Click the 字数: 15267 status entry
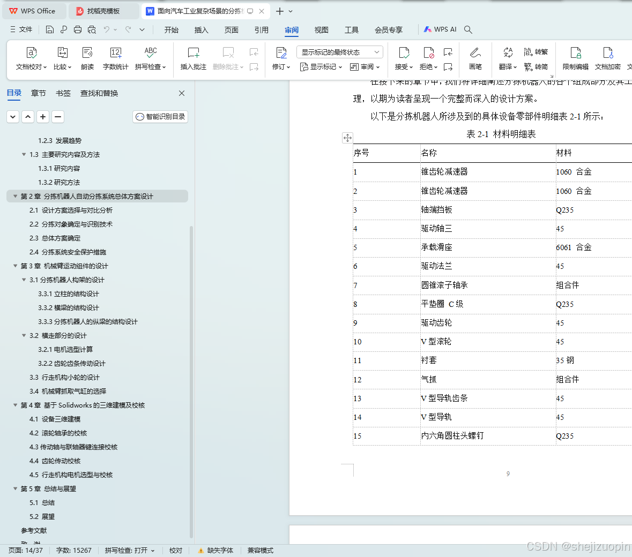The height and width of the screenshot is (557, 632). pos(74,550)
